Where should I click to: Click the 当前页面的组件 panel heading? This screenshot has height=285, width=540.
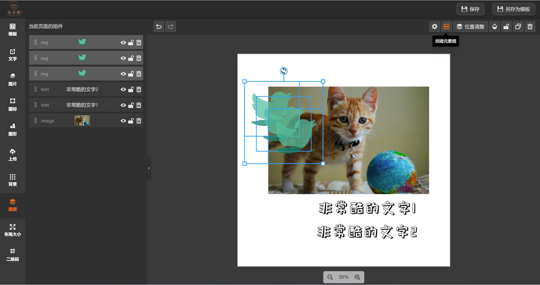[x=45, y=26]
